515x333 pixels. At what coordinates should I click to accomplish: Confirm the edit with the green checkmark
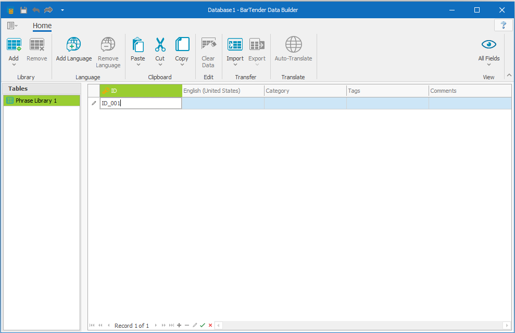[203, 325]
